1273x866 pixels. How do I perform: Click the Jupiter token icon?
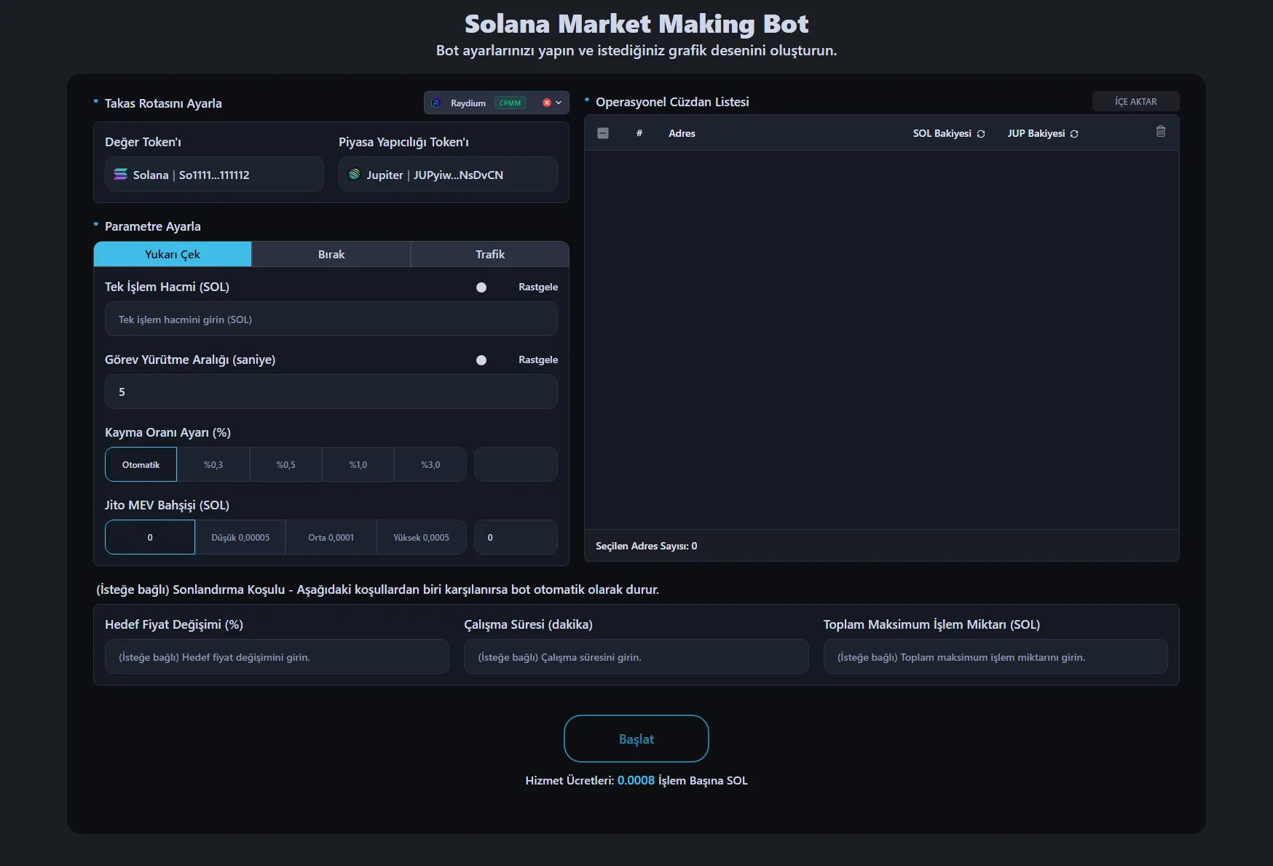(x=355, y=174)
